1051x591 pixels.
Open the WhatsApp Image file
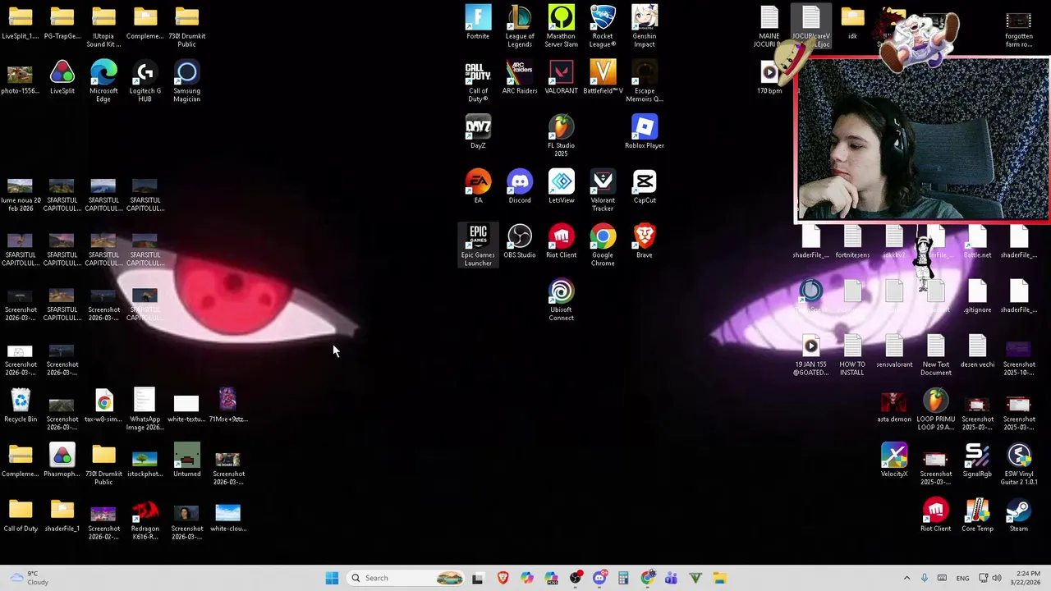click(x=145, y=409)
